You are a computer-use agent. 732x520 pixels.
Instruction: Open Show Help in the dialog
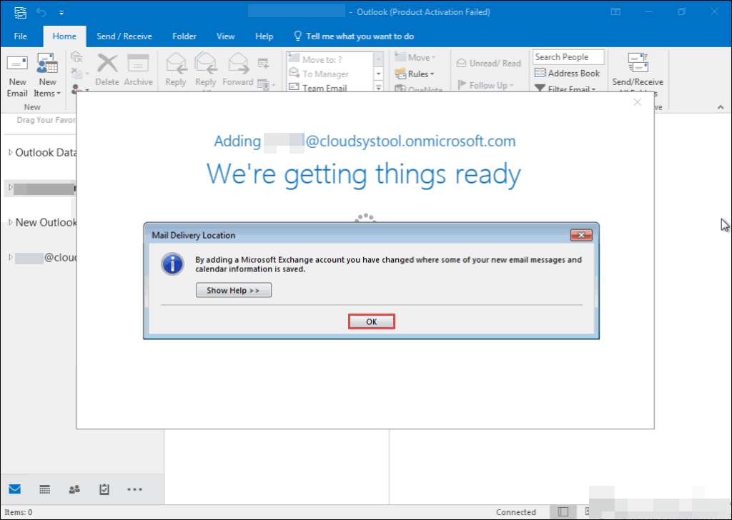pyautogui.click(x=234, y=290)
